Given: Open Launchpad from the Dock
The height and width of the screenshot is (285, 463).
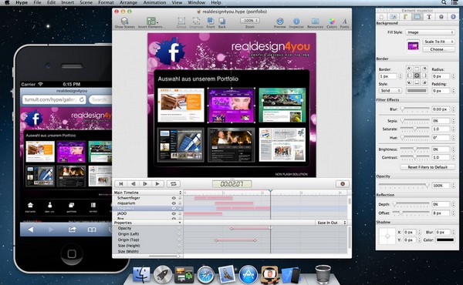Looking at the screenshot, I should coord(162,275).
